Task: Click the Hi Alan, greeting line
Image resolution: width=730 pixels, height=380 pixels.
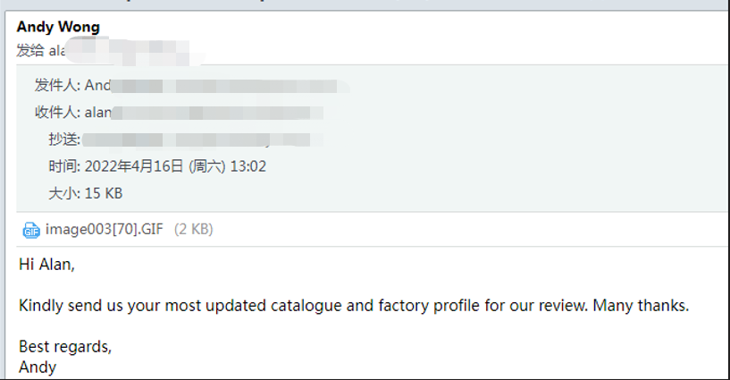Action: (x=46, y=265)
